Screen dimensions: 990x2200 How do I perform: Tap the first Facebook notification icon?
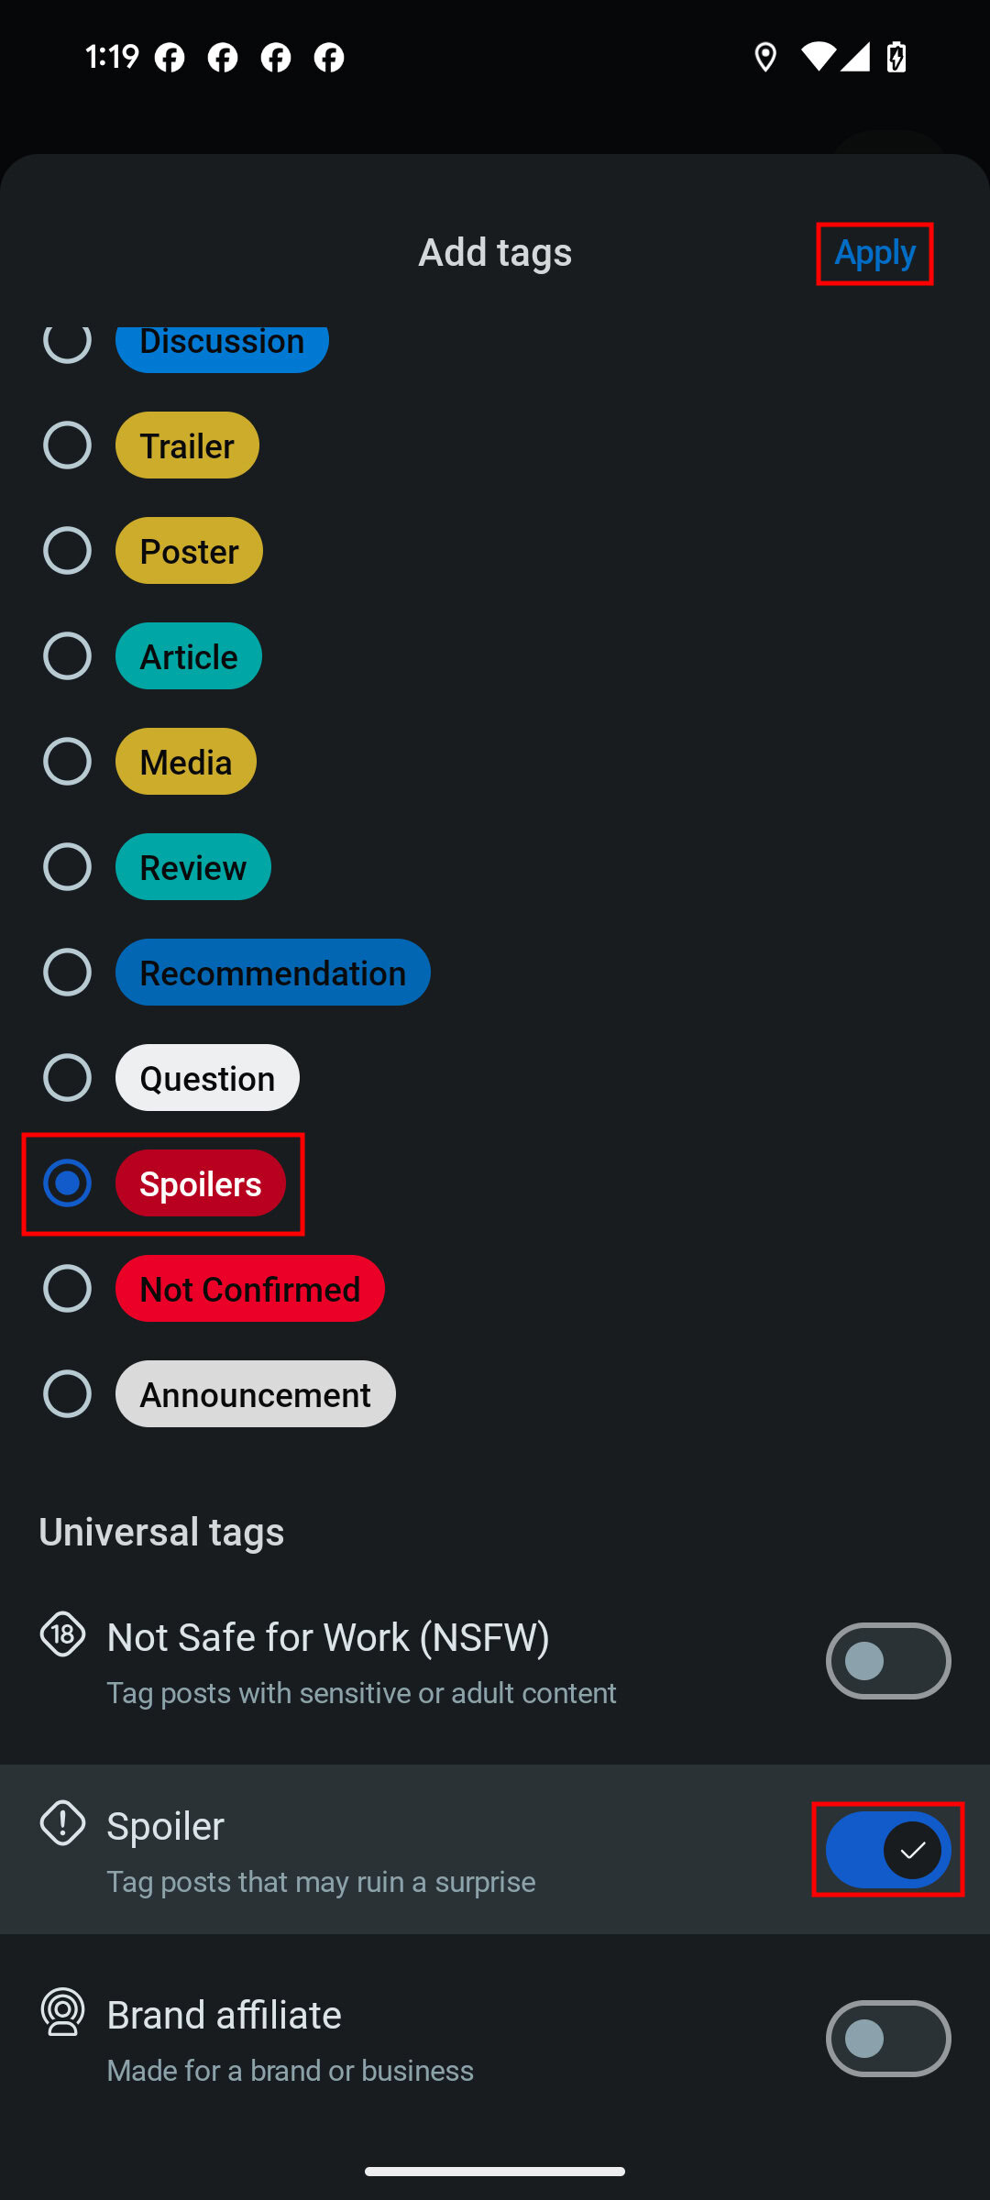point(170,58)
